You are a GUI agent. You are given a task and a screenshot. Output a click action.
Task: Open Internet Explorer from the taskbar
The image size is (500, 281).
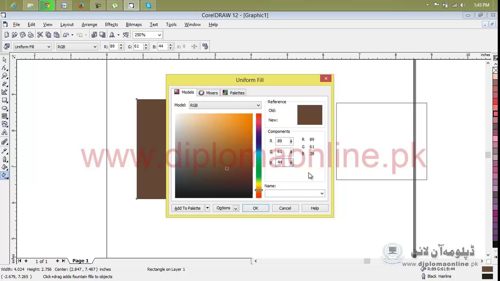pyautogui.click(x=14, y=5)
